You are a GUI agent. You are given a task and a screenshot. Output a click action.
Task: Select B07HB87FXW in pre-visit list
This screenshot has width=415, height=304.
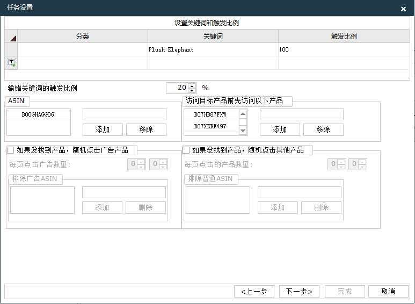211,114
